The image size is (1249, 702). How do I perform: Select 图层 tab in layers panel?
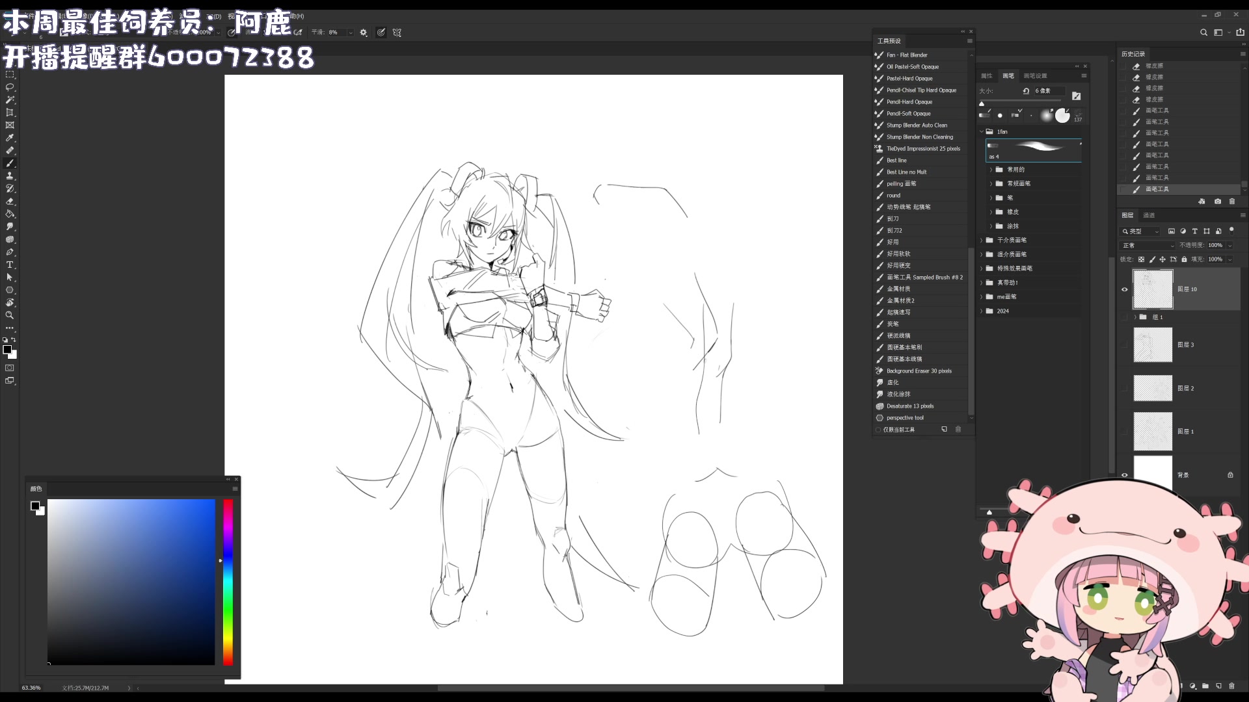[1127, 215]
